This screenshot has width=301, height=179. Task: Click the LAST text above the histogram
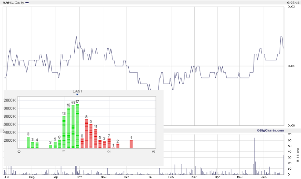(77, 91)
